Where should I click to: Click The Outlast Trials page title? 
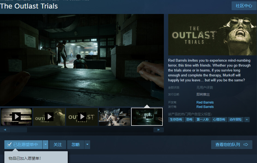pos(29,6)
